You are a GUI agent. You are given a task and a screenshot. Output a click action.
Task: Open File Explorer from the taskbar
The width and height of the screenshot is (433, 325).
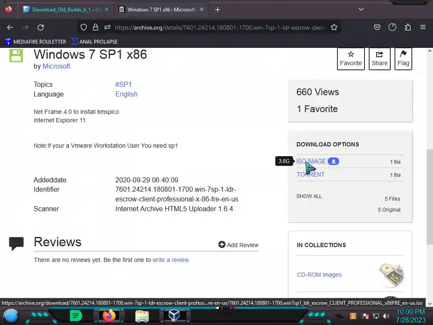click(x=142, y=316)
